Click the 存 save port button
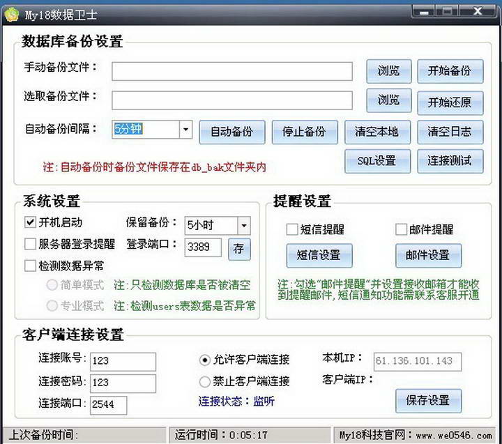The image size is (502, 444). (x=239, y=249)
